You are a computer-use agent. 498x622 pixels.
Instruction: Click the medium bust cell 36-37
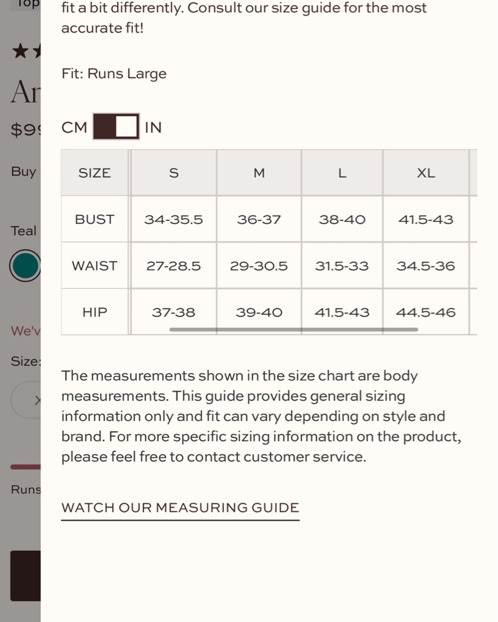(259, 220)
